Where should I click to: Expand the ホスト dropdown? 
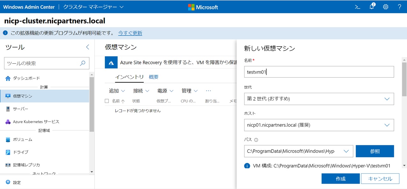(x=319, y=125)
